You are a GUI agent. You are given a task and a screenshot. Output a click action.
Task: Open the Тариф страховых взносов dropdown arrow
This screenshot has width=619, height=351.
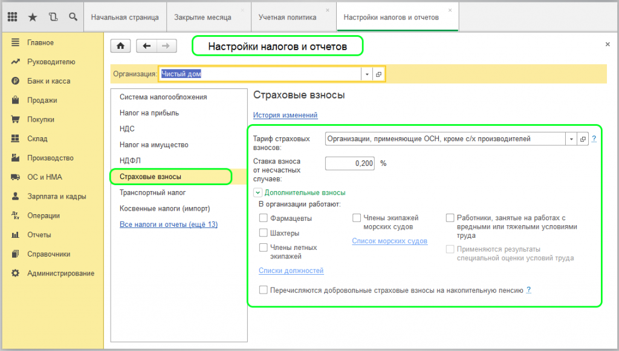[x=571, y=139]
